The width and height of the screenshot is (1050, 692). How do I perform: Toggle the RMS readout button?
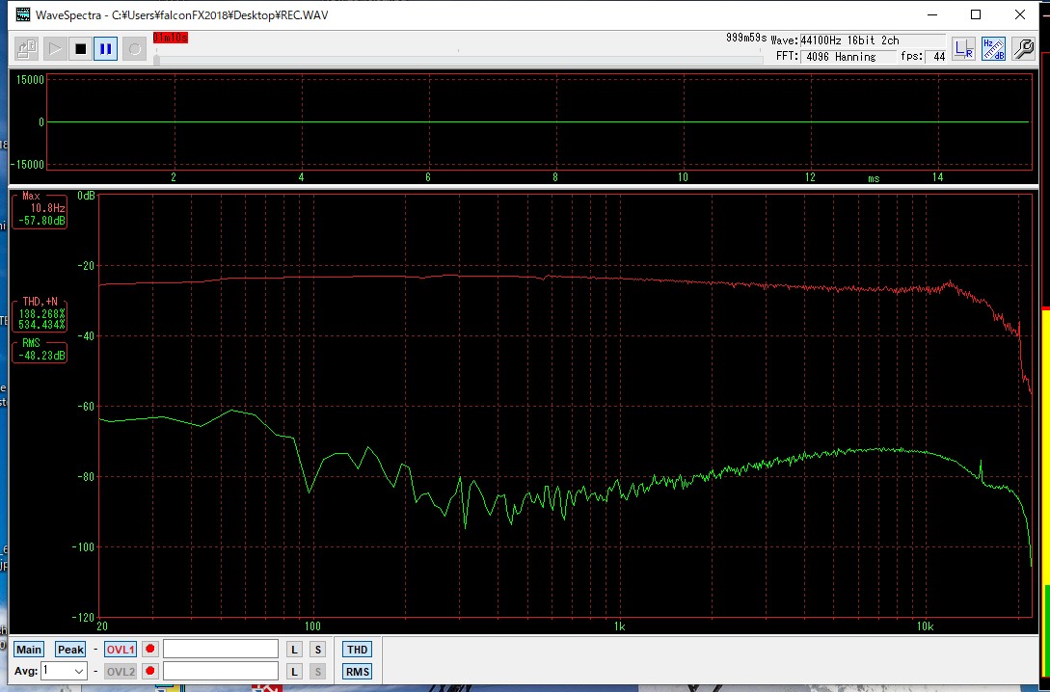click(357, 672)
